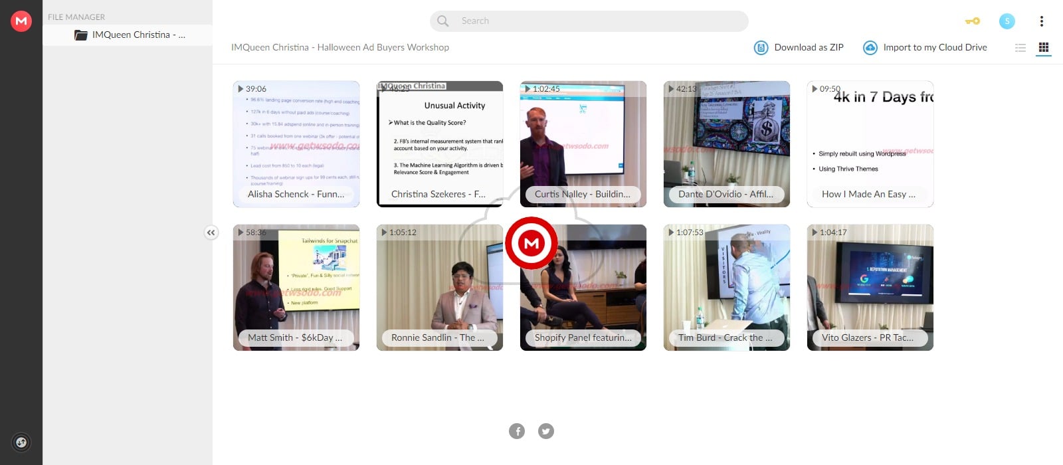The height and width of the screenshot is (465, 1063).
Task: Switch to grid thumbnail view
Action: pos(1044,48)
